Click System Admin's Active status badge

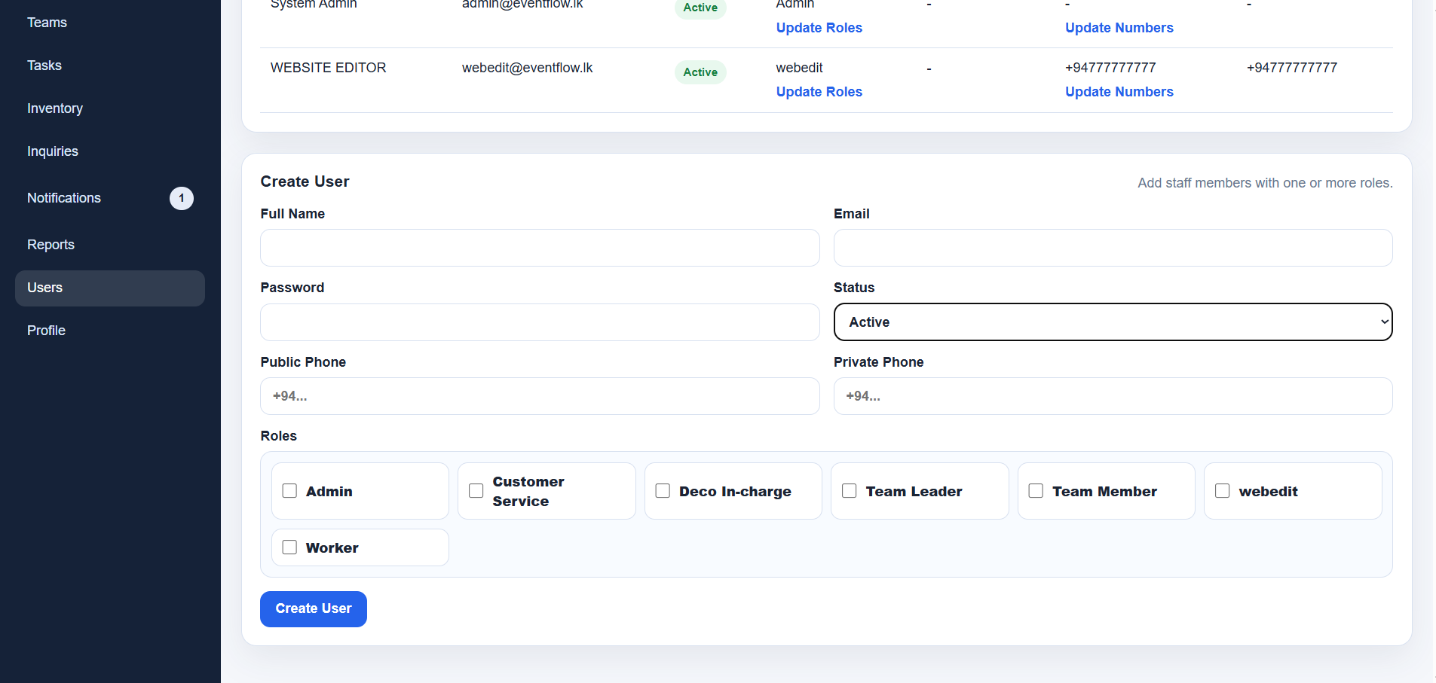coord(700,8)
